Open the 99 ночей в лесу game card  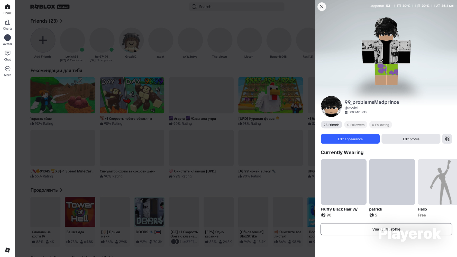pos(271,148)
